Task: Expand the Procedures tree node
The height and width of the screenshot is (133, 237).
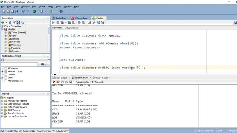Action: [6, 45]
